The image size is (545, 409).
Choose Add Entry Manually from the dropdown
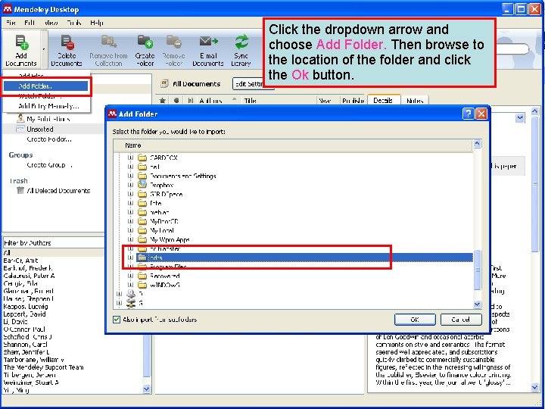tap(48, 106)
